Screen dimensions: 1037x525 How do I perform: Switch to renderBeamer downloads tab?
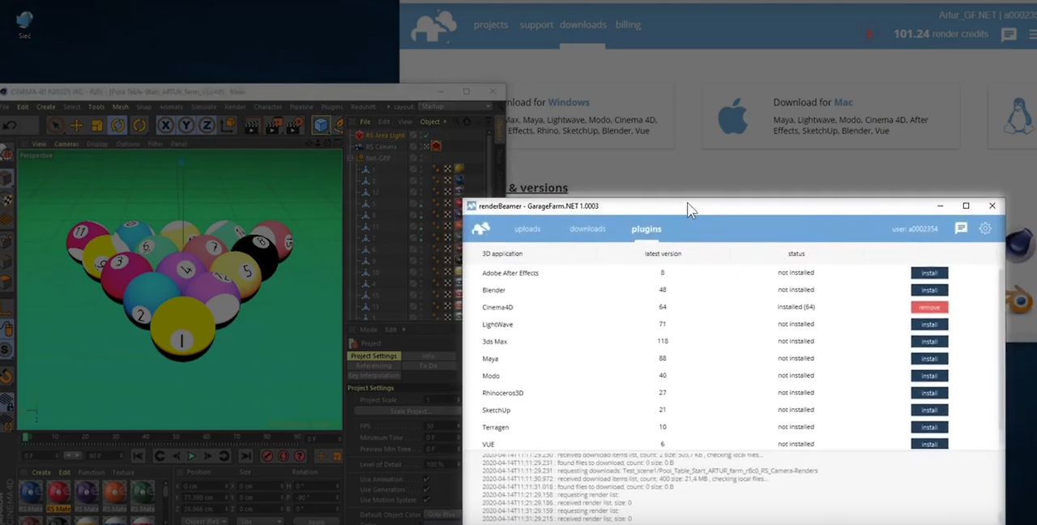pos(587,228)
